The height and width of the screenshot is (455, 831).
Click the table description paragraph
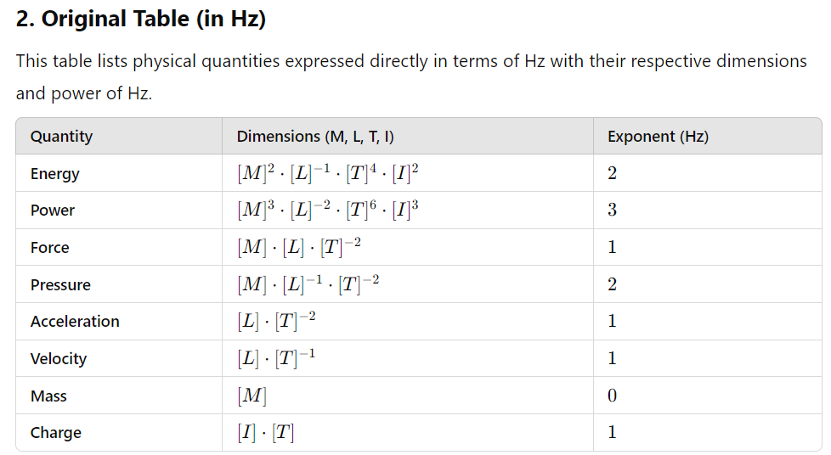(x=411, y=77)
